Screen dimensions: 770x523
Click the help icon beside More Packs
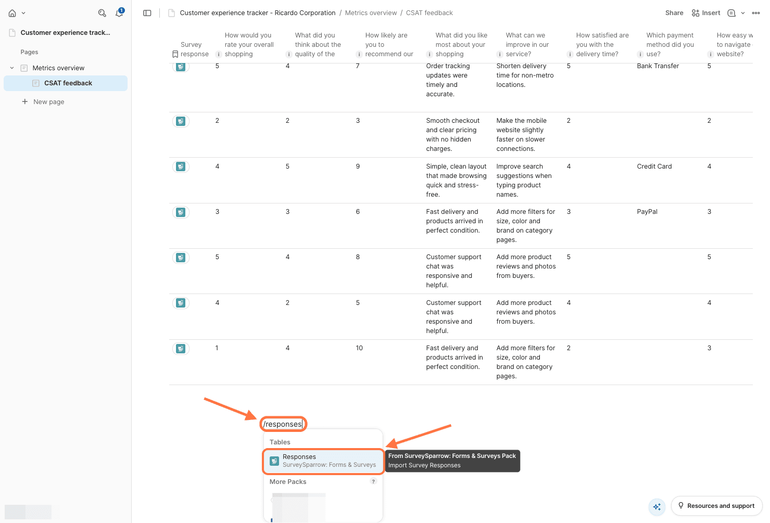pos(373,481)
